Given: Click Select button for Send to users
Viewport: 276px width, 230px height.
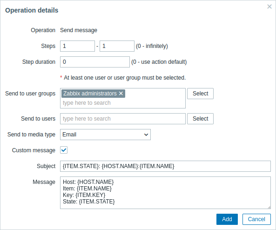Looking at the screenshot, I should 200,119.
